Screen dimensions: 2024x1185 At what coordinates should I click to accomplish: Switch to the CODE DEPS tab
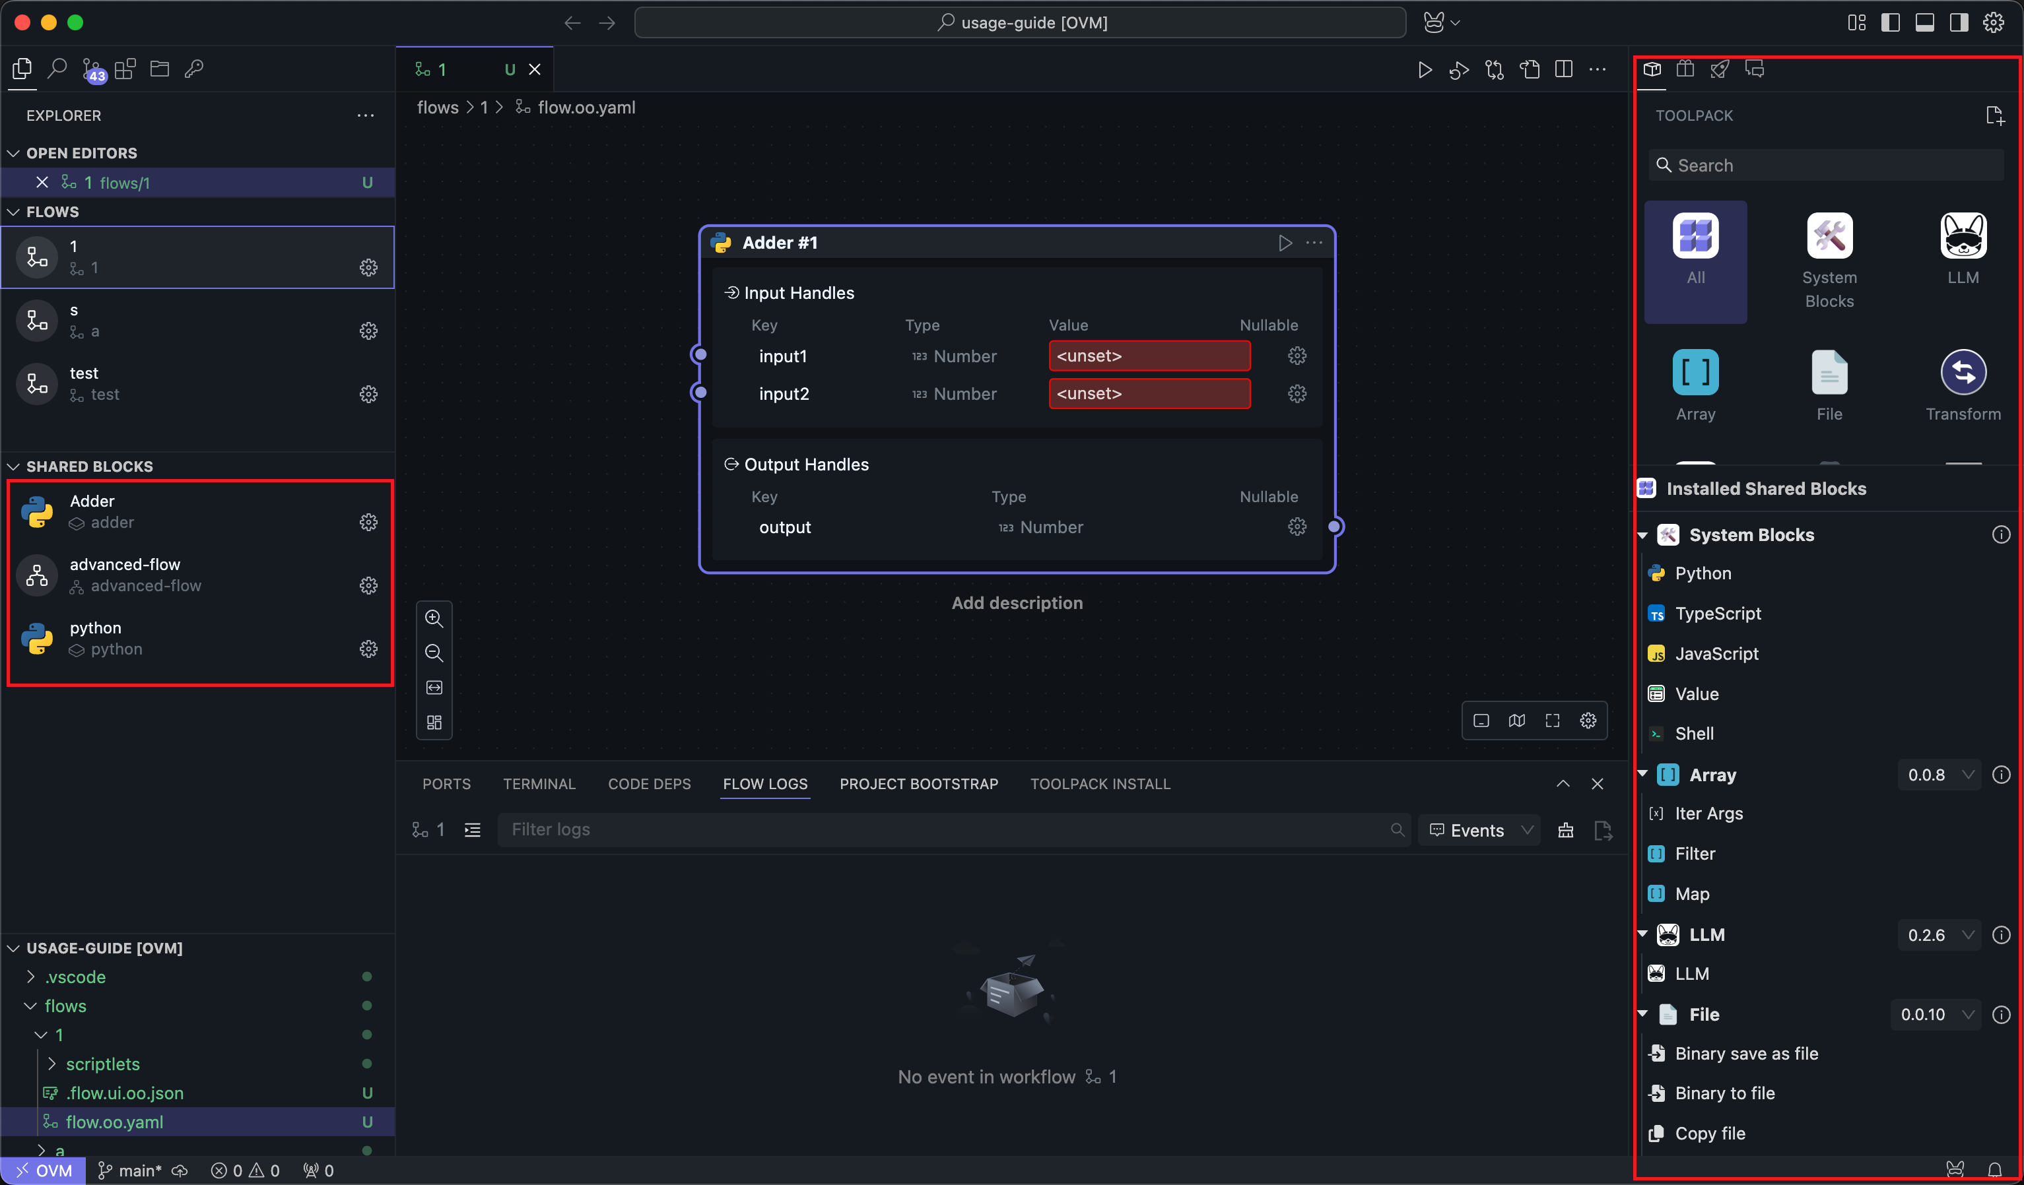[649, 784]
